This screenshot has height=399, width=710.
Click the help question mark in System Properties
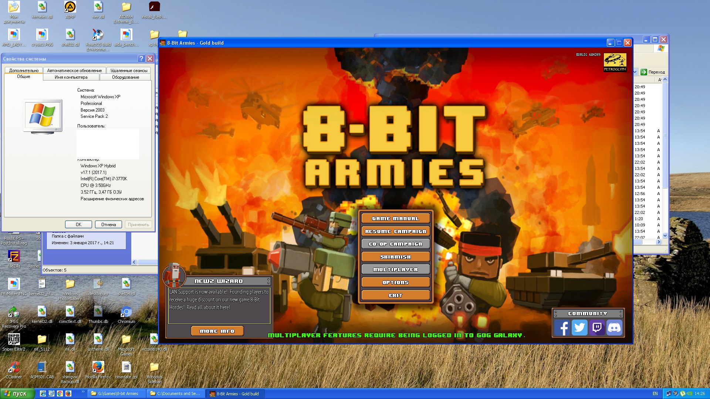[141, 59]
